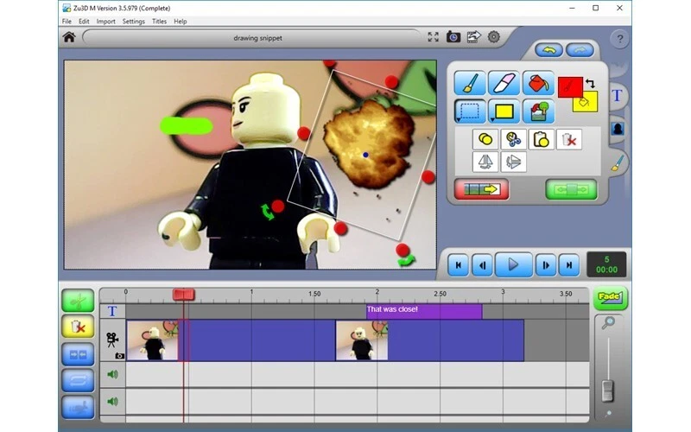The width and height of the screenshot is (691, 432).
Task: Switch to the silhouette portrait side tab
Action: (618, 129)
